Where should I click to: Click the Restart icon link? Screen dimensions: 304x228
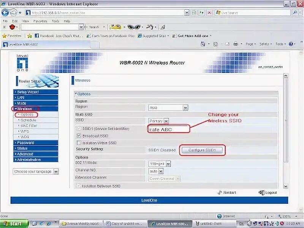[x=220, y=192]
